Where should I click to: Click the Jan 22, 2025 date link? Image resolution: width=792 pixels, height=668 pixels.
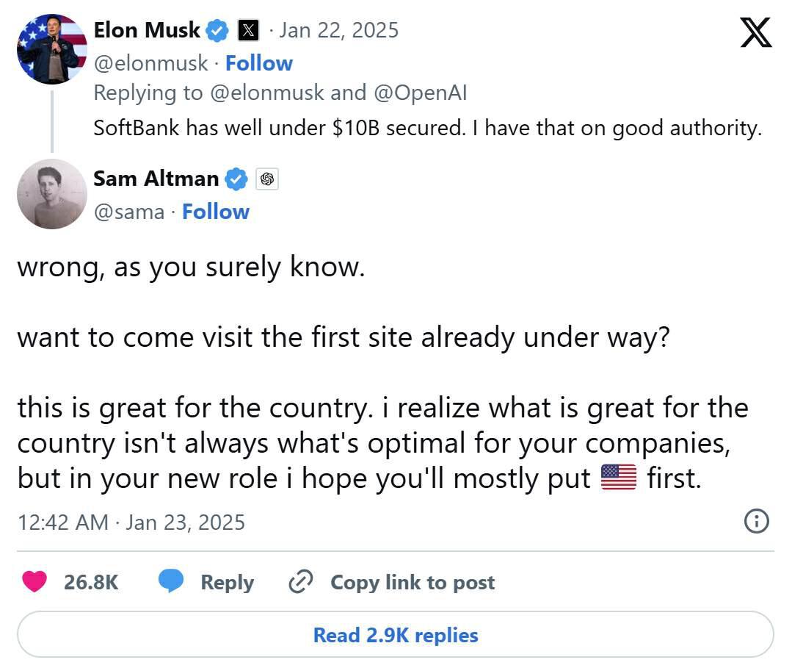338,30
